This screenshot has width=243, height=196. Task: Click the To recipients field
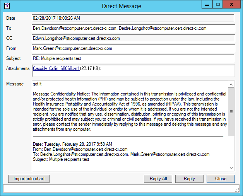click(133, 28)
